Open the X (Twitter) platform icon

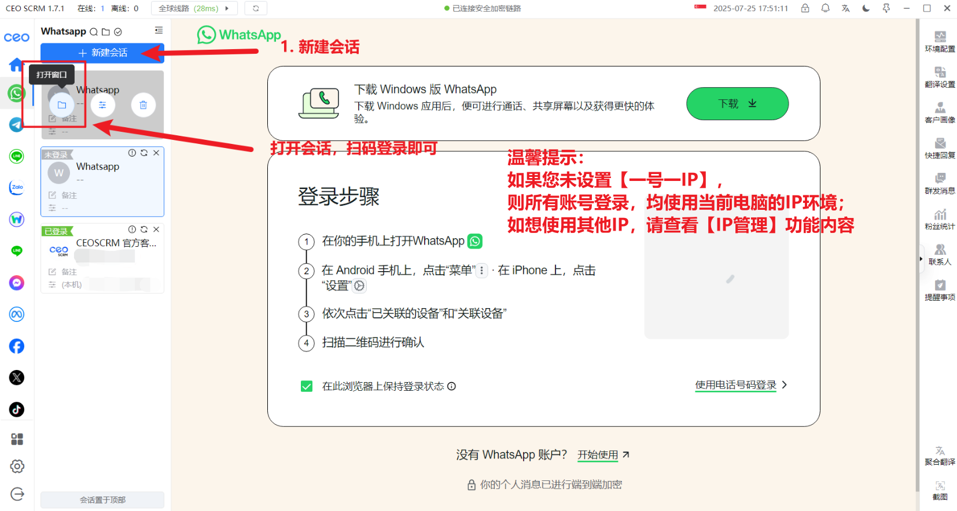(17, 377)
